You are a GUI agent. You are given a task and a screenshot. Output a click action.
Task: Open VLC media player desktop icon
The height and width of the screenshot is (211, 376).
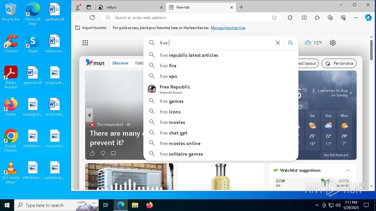11,172
